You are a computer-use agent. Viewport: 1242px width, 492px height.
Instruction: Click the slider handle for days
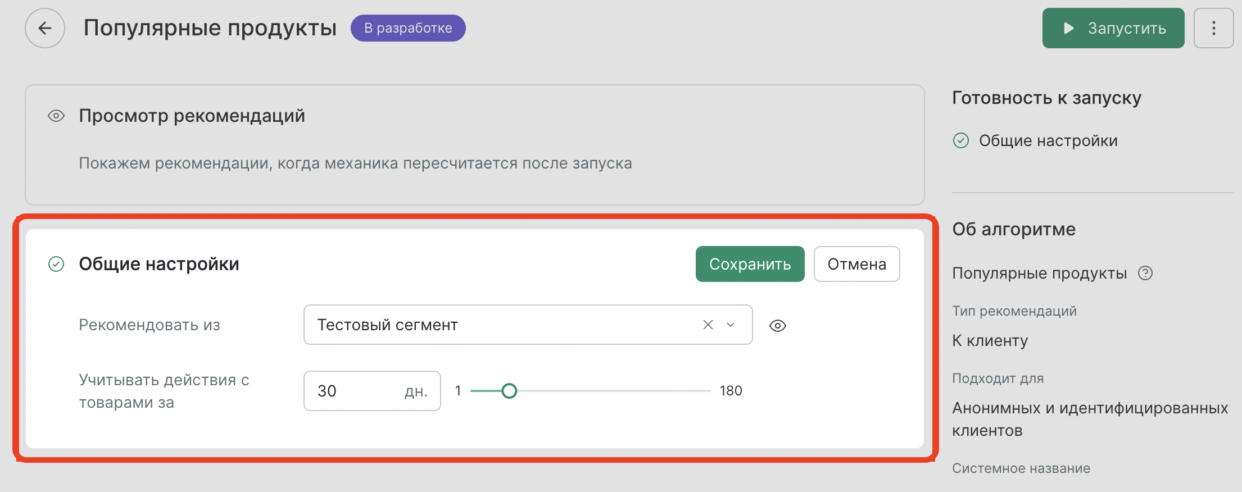pyautogui.click(x=509, y=391)
